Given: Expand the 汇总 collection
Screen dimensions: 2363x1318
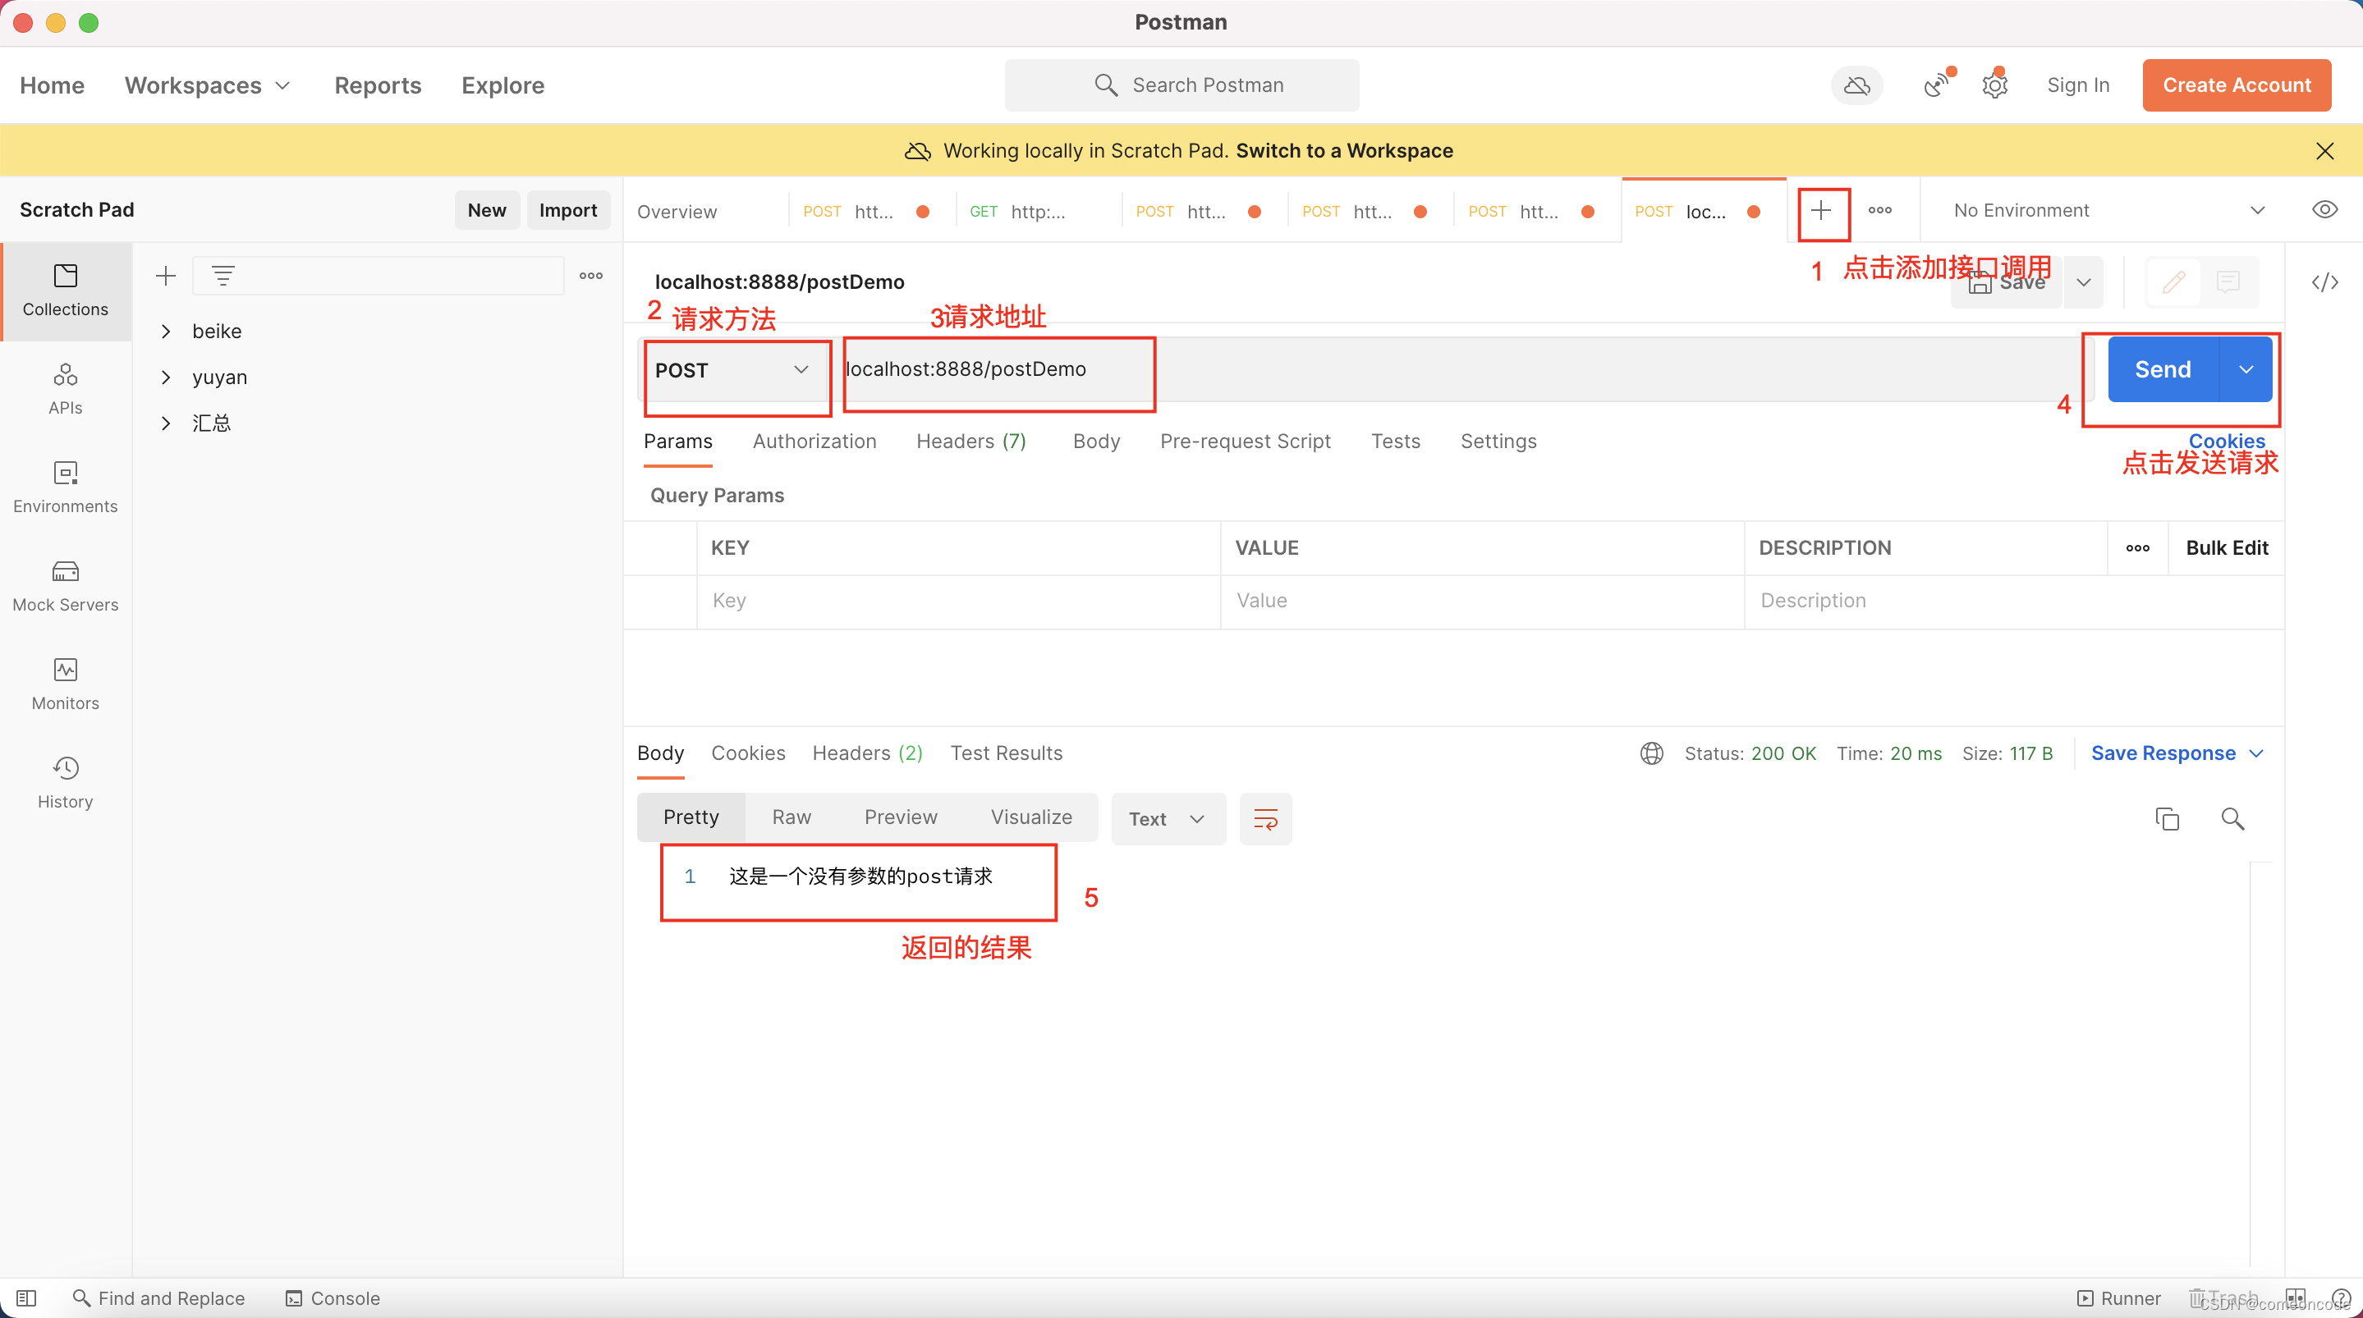Looking at the screenshot, I should [x=166, y=423].
